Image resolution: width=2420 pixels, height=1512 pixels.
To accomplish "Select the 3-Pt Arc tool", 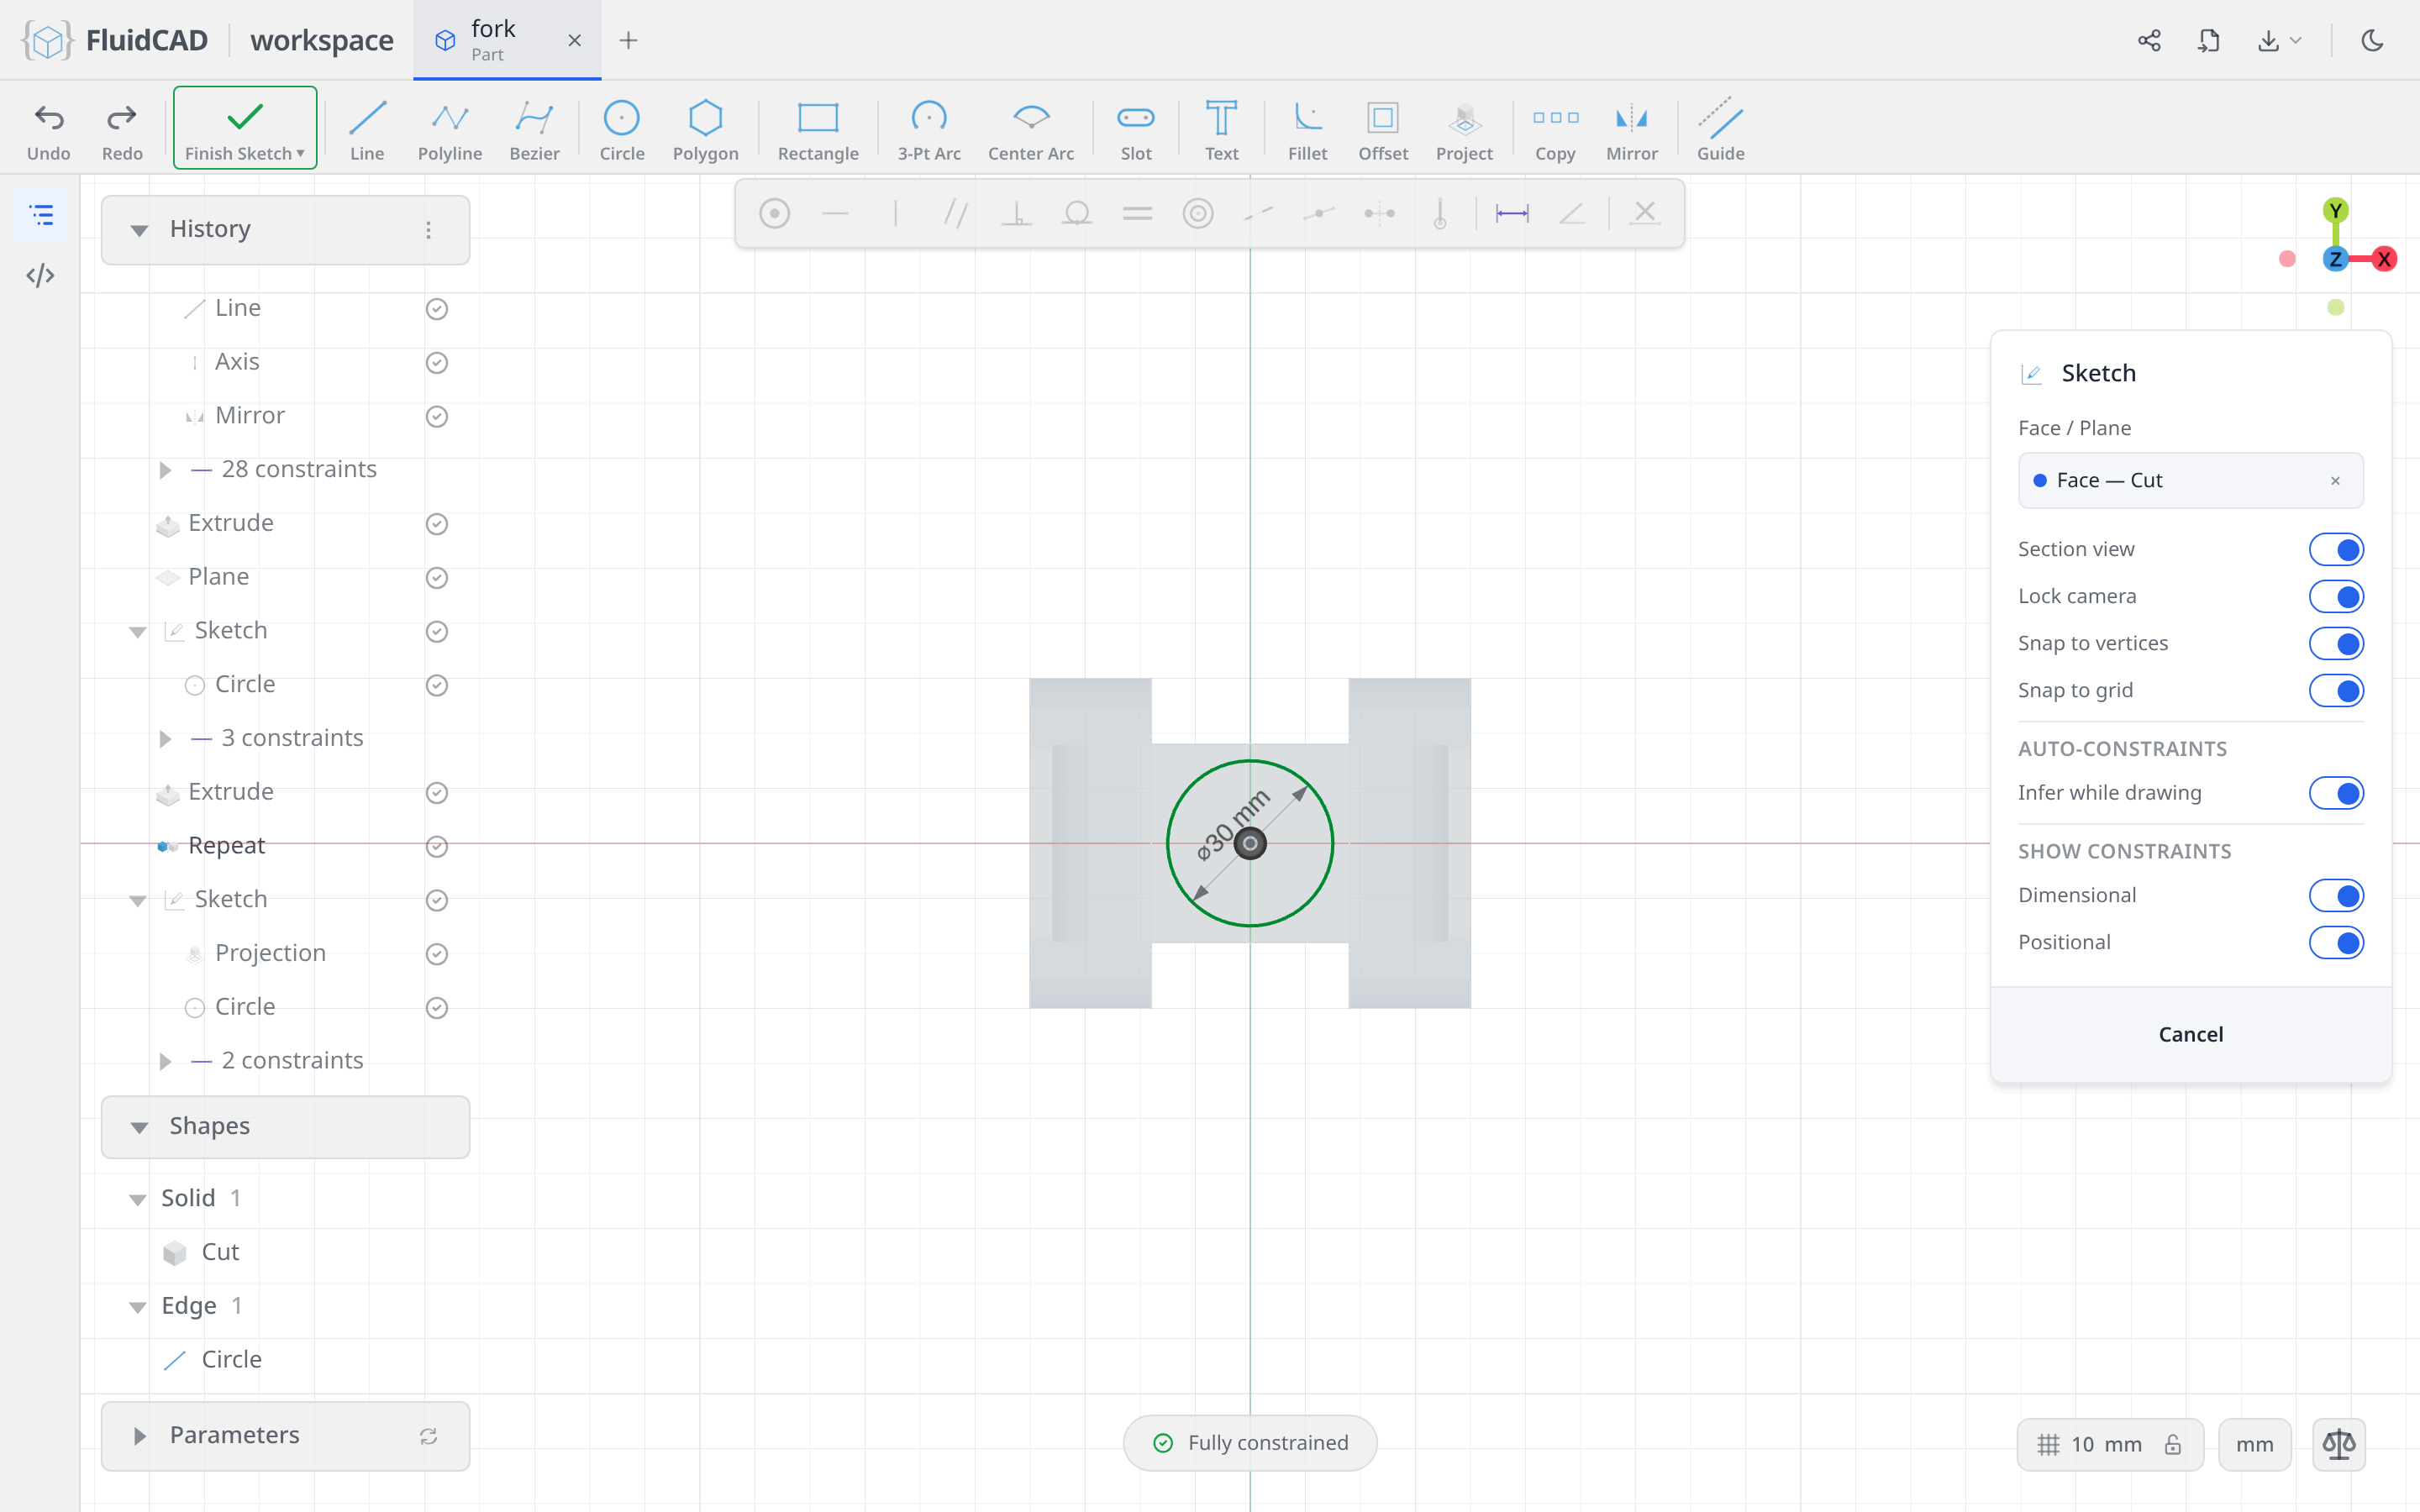I will point(928,129).
